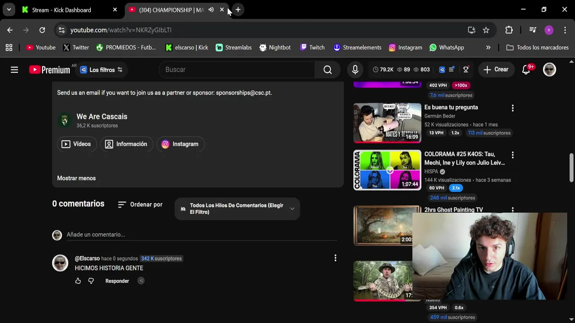Open the notifications bell
The image size is (575, 323).
tap(526, 70)
